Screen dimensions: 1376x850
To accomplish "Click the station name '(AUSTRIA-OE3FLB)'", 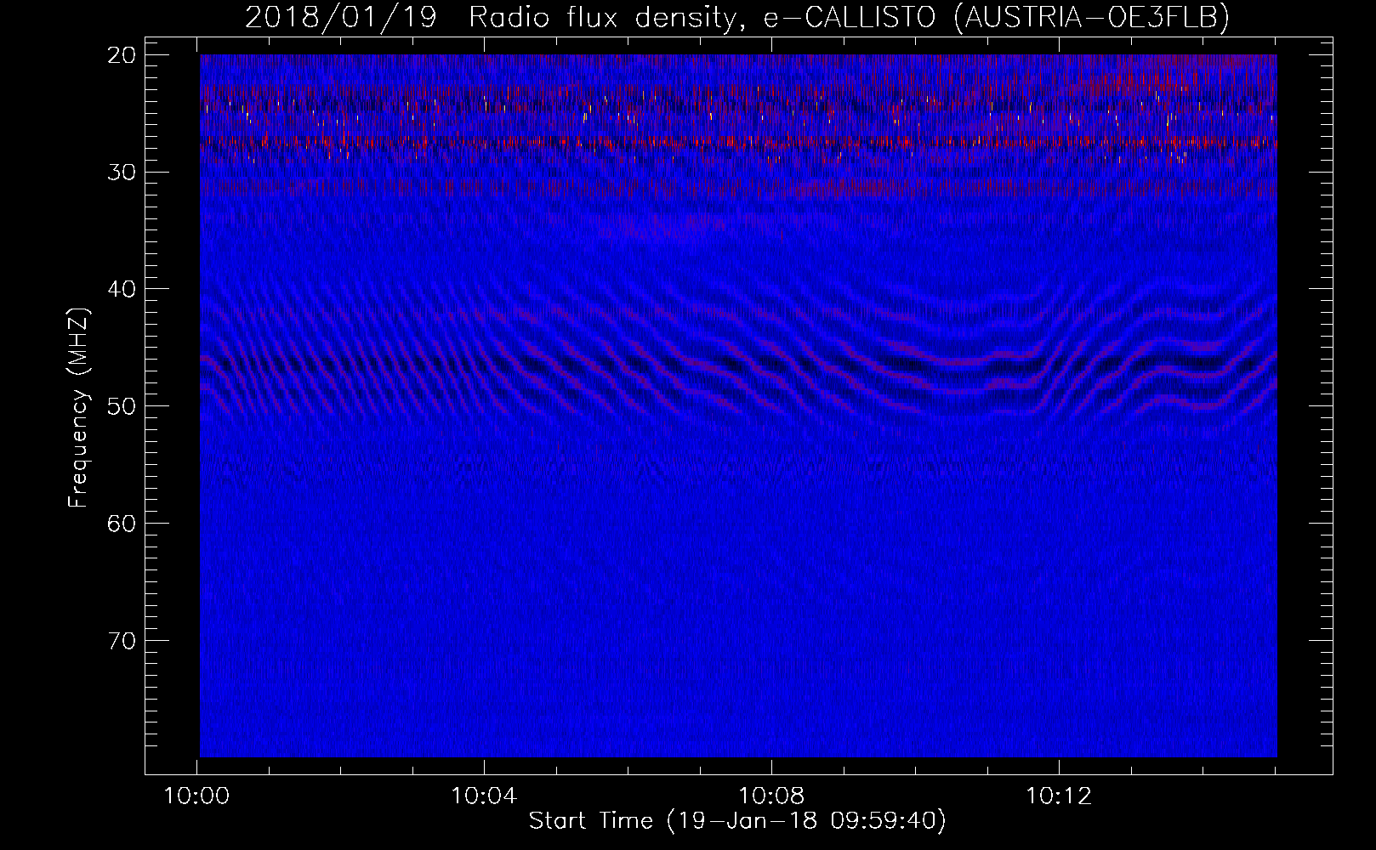I will (x=1092, y=18).
